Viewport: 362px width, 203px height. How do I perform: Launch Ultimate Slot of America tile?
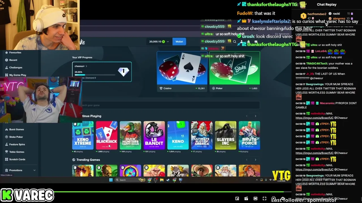202,135
